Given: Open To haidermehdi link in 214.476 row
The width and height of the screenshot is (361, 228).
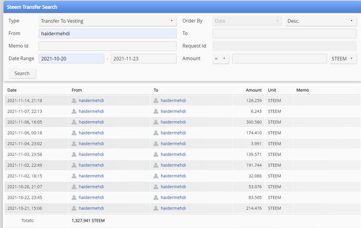Looking at the screenshot, I should pyautogui.click(x=173, y=208).
